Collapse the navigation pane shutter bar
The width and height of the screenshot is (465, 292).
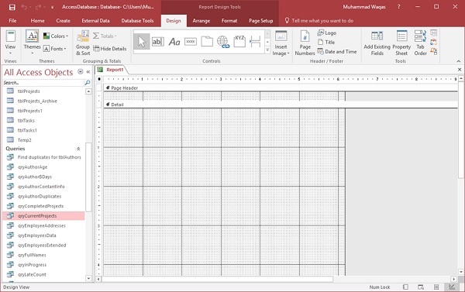(x=88, y=72)
